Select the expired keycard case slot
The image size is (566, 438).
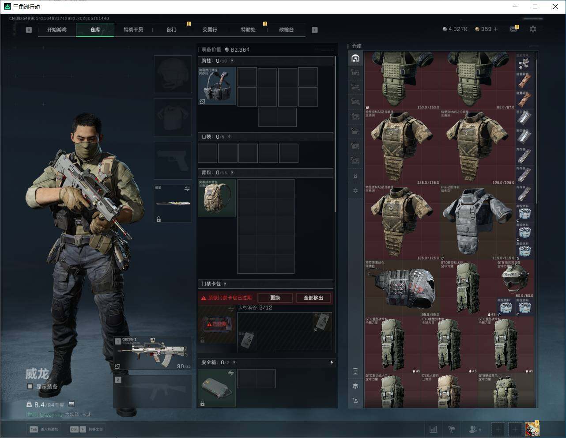tap(217, 325)
